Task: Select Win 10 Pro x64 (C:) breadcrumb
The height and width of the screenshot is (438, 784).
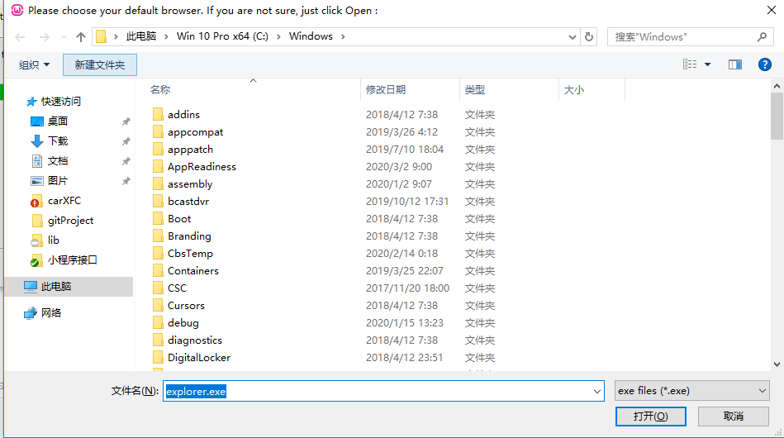Action: pos(222,36)
